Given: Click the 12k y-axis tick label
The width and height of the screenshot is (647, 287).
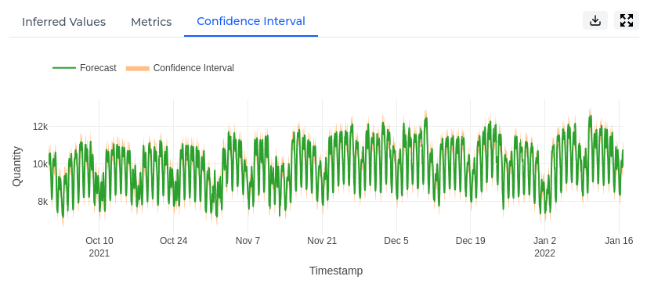Looking at the screenshot, I should 40,127.
